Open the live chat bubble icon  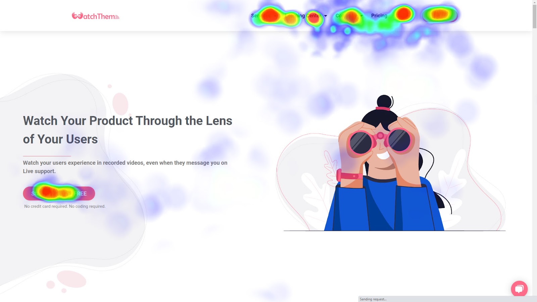[x=519, y=289]
